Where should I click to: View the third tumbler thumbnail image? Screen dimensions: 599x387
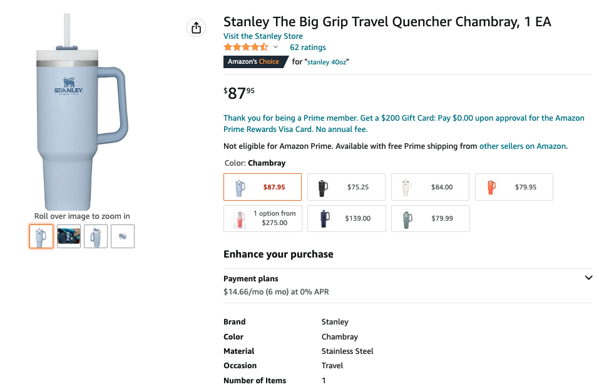[x=96, y=236]
